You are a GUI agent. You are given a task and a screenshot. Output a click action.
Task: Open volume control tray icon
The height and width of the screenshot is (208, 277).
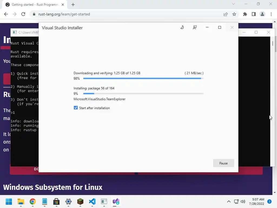click(243, 201)
